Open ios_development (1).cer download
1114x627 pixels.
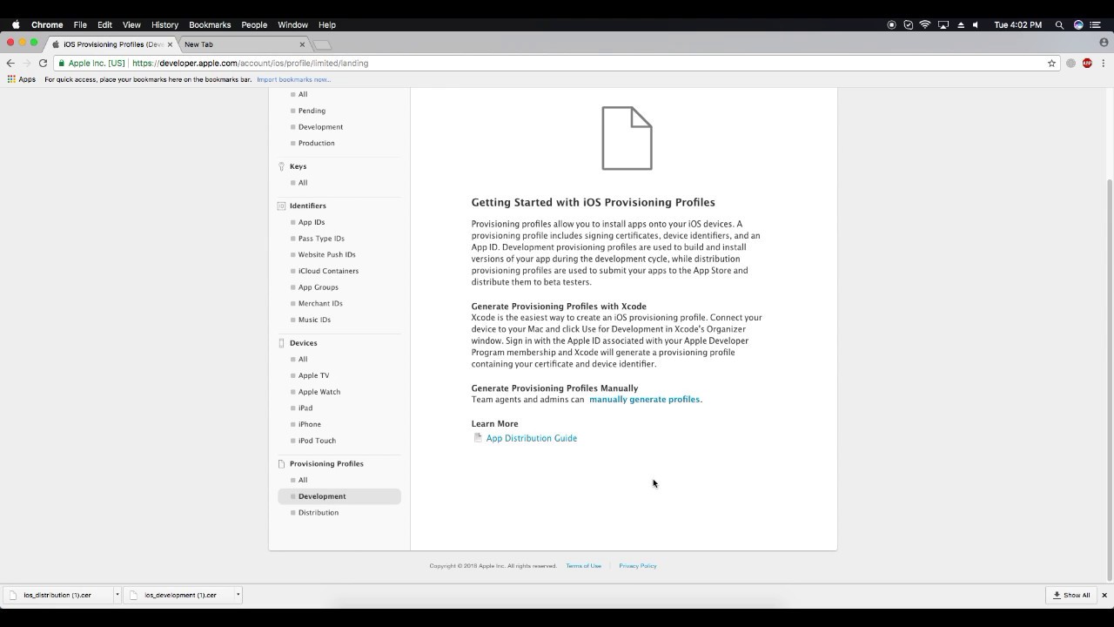179,595
